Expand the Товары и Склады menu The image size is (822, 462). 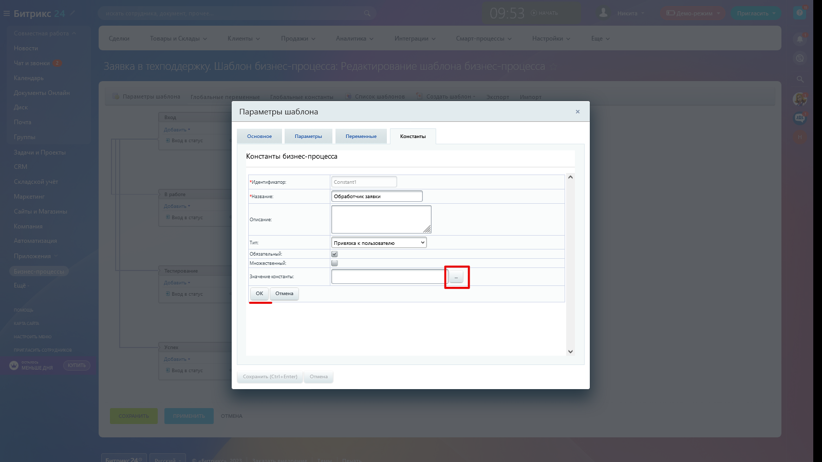[178, 38]
